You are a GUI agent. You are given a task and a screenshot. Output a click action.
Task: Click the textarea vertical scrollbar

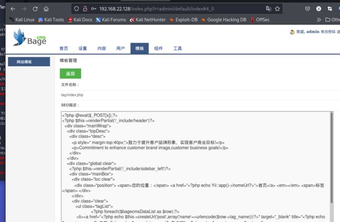tap(332, 158)
